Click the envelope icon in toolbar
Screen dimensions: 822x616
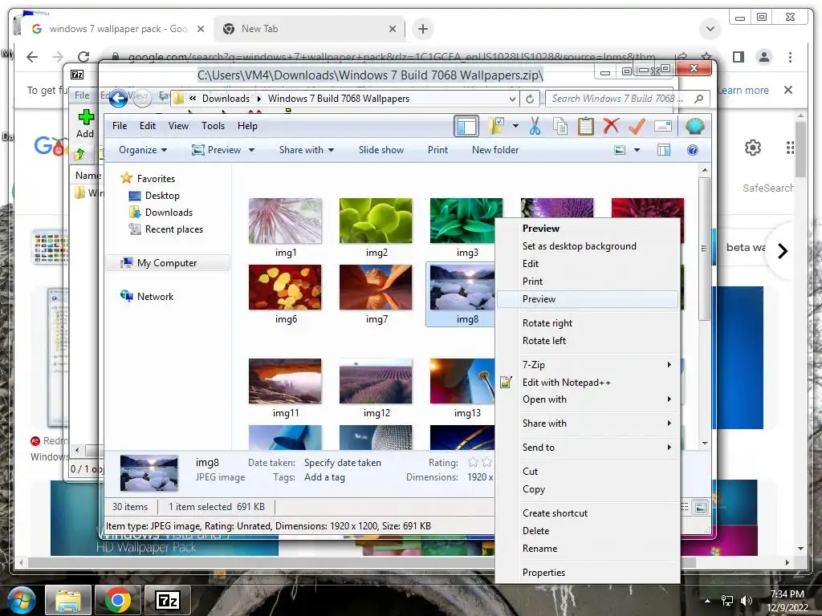[662, 126]
